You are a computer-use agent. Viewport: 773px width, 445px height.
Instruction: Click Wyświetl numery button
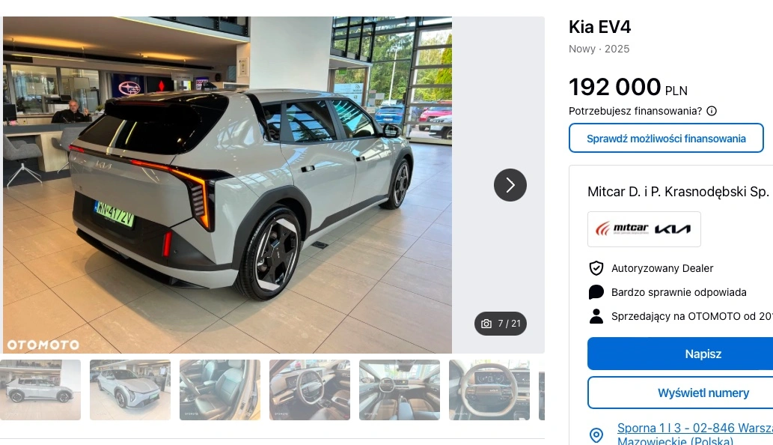point(680,393)
